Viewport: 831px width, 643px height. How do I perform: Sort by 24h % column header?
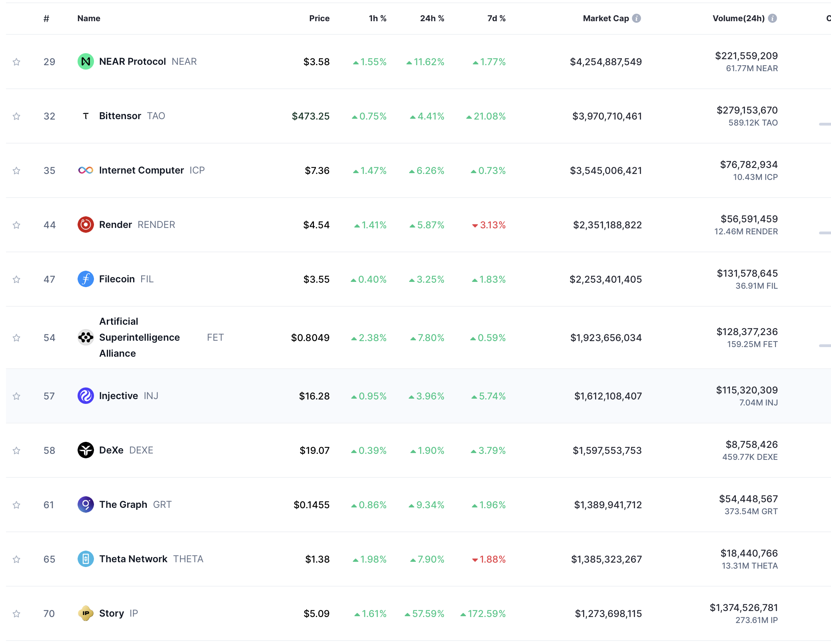coord(432,18)
